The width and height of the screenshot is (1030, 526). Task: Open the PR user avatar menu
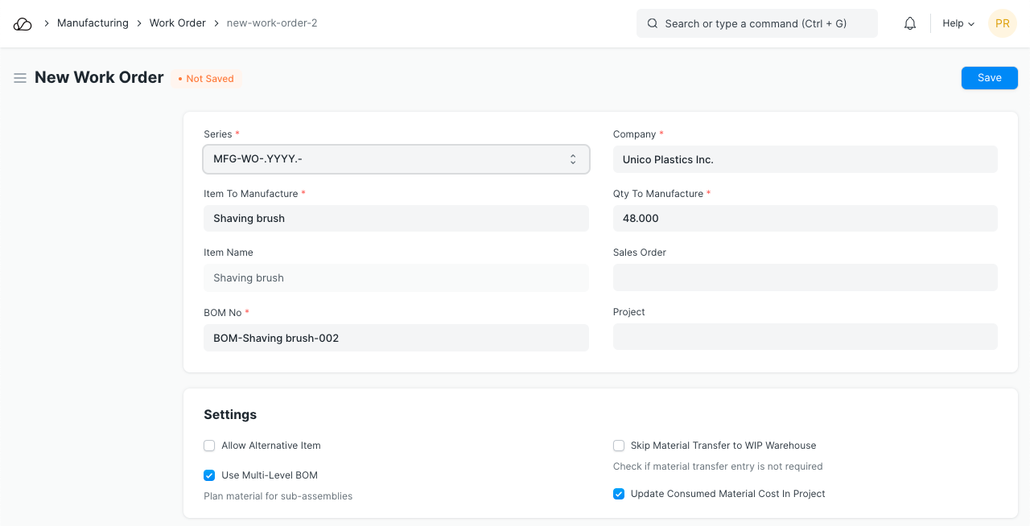coord(1002,24)
